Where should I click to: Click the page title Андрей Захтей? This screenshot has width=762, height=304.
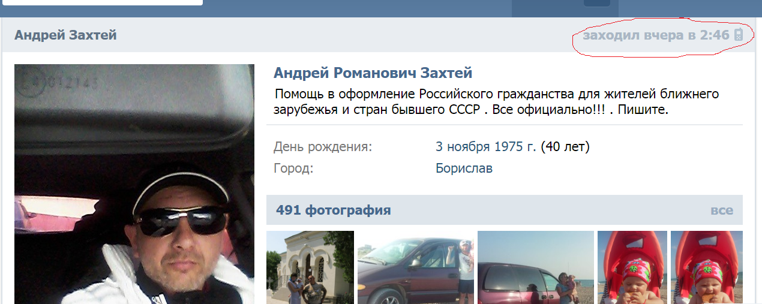click(x=65, y=35)
